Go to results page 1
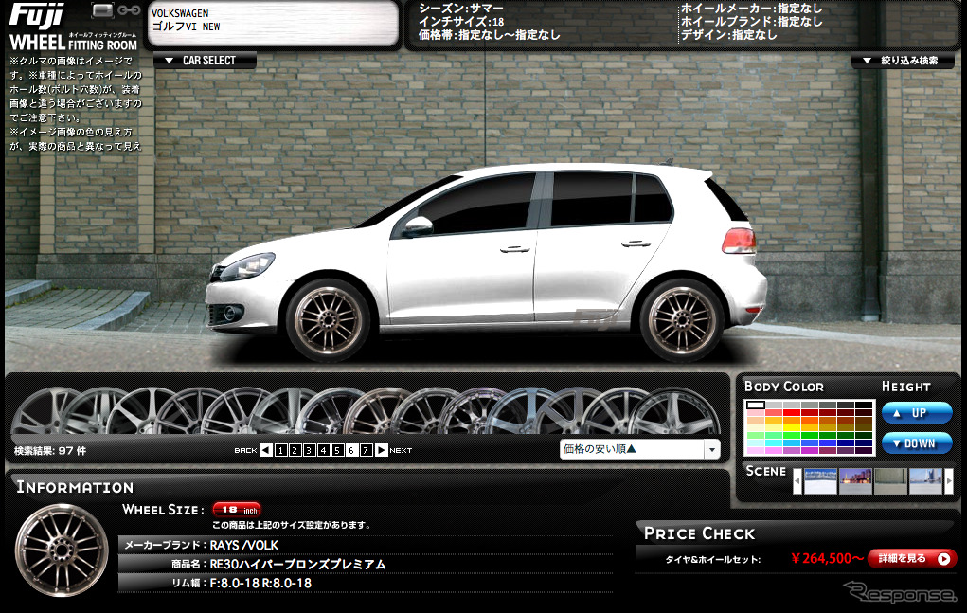The width and height of the screenshot is (967, 613). tap(281, 450)
